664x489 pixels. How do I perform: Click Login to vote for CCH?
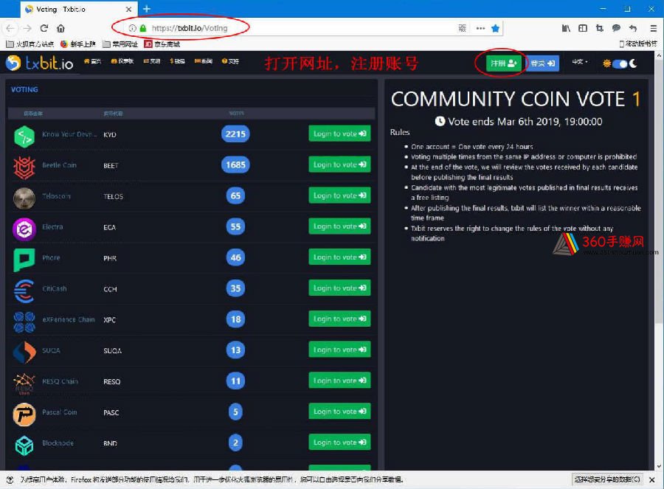(339, 288)
